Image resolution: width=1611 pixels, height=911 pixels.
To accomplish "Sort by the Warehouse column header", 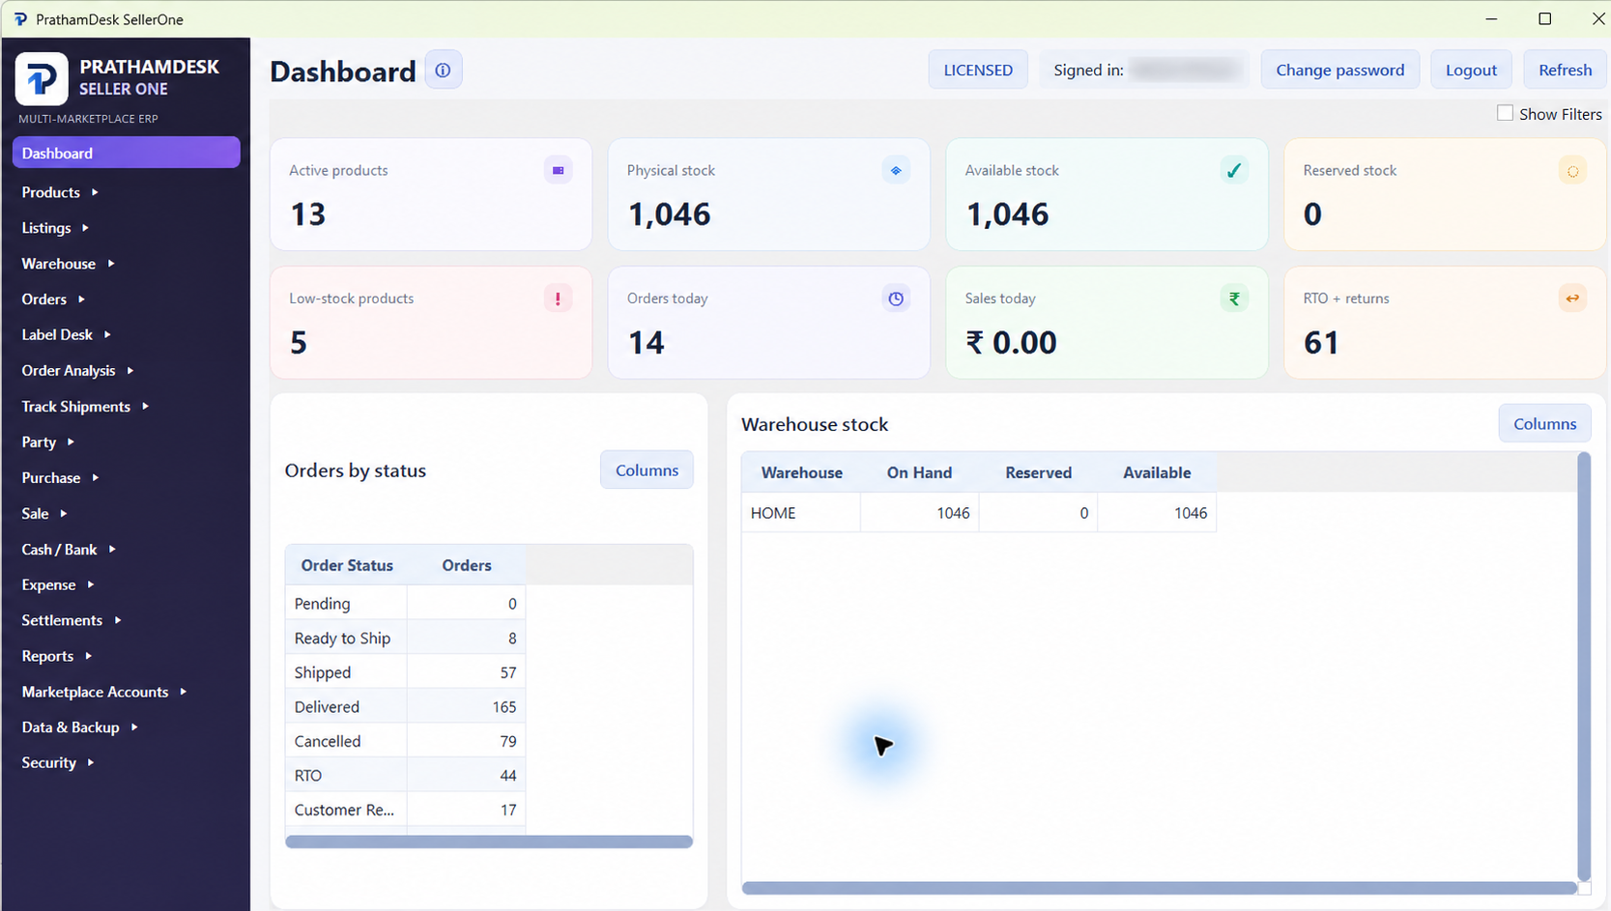I will tap(801, 472).
